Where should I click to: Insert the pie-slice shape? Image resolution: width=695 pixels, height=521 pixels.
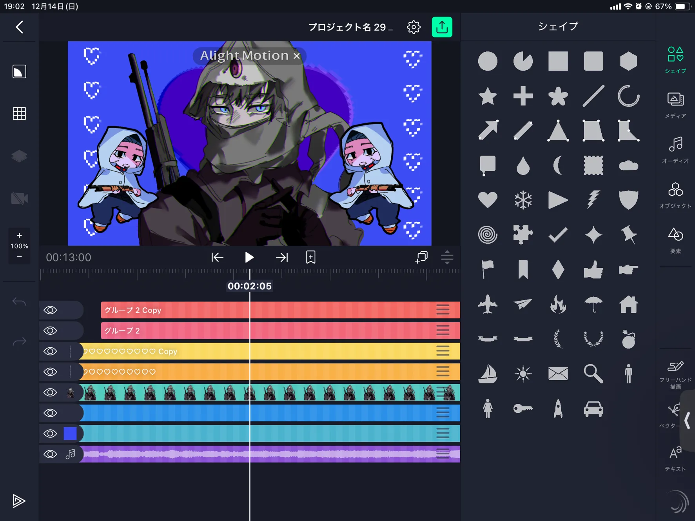[523, 61]
